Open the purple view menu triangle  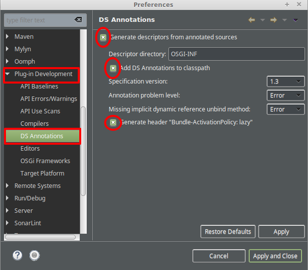296,20
